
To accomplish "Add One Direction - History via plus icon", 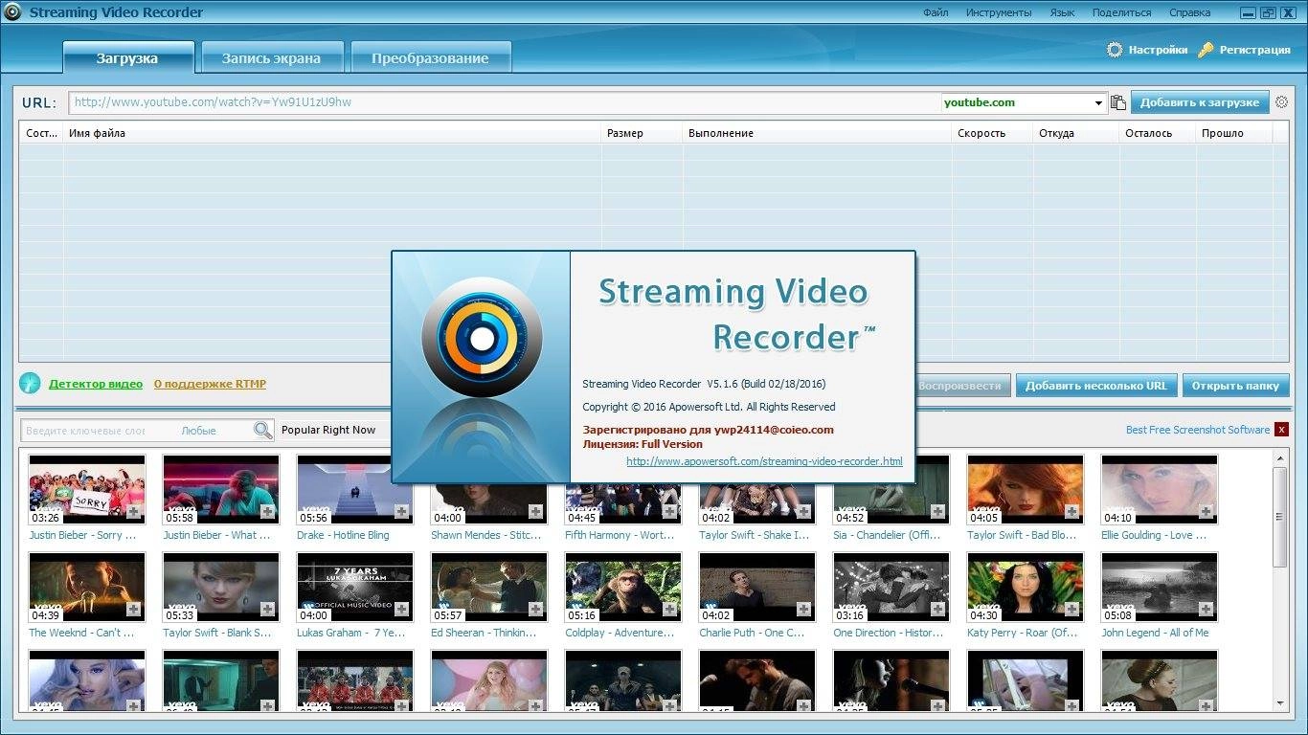I will coord(937,610).
